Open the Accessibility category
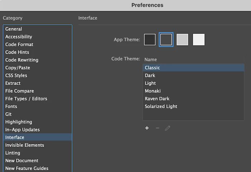The height and width of the screenshot is (172, 251). [x=19, y=37]
